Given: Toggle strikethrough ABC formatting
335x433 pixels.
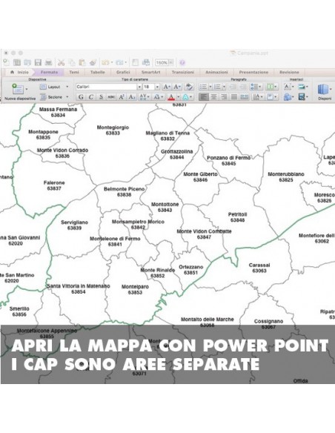Looking at the screenshot, I should [111, 97].
